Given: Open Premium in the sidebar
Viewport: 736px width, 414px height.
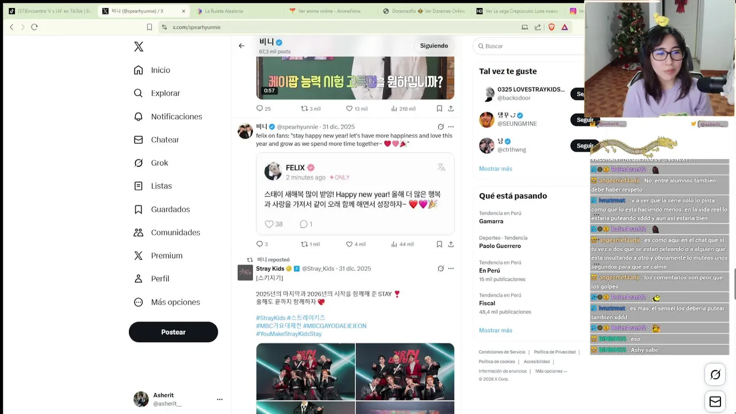Looking at the screenshot, I should coord(158,255).
